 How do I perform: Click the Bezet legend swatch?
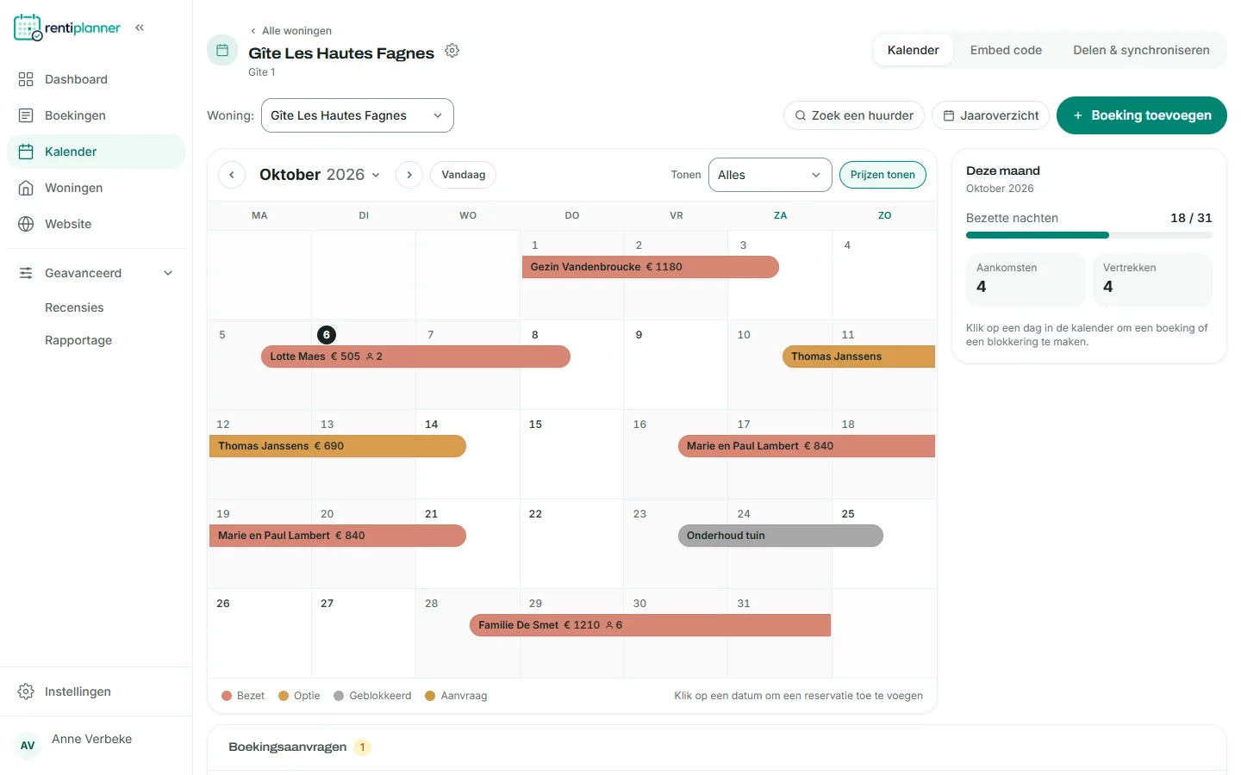227,696
